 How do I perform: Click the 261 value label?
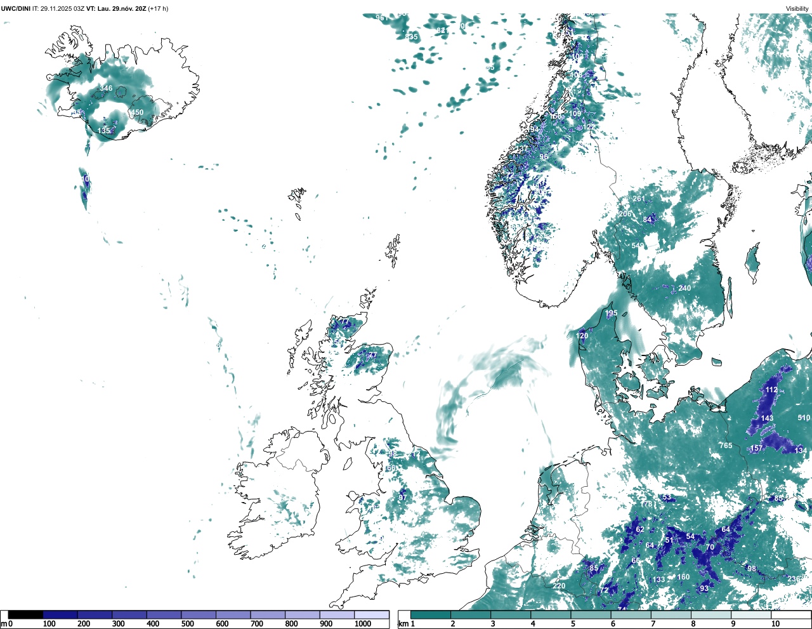tap(638, 199)
